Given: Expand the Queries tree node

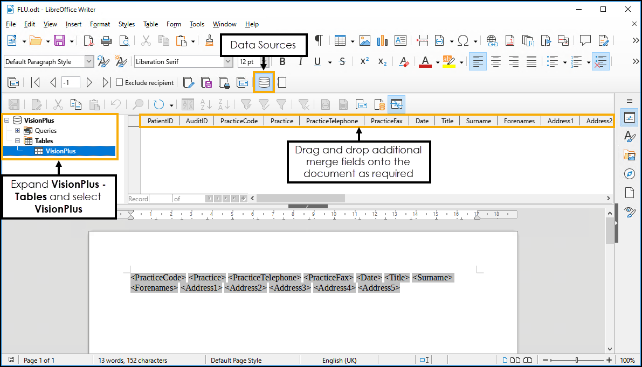Looking at the screenshot, I should coord(18,130).
